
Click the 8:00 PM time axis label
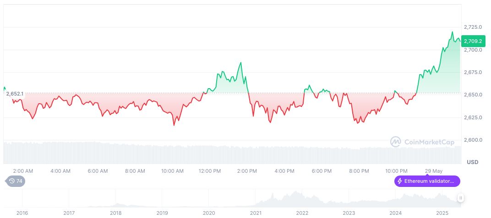point(359,171)
